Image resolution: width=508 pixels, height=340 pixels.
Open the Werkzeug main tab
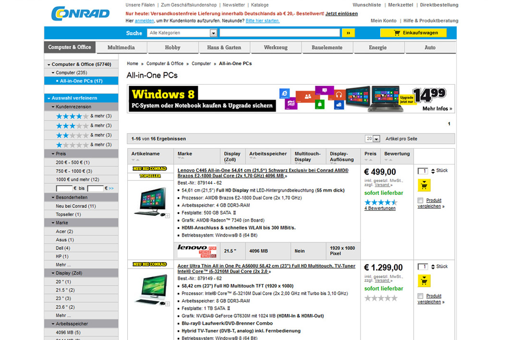pos(276,48)
